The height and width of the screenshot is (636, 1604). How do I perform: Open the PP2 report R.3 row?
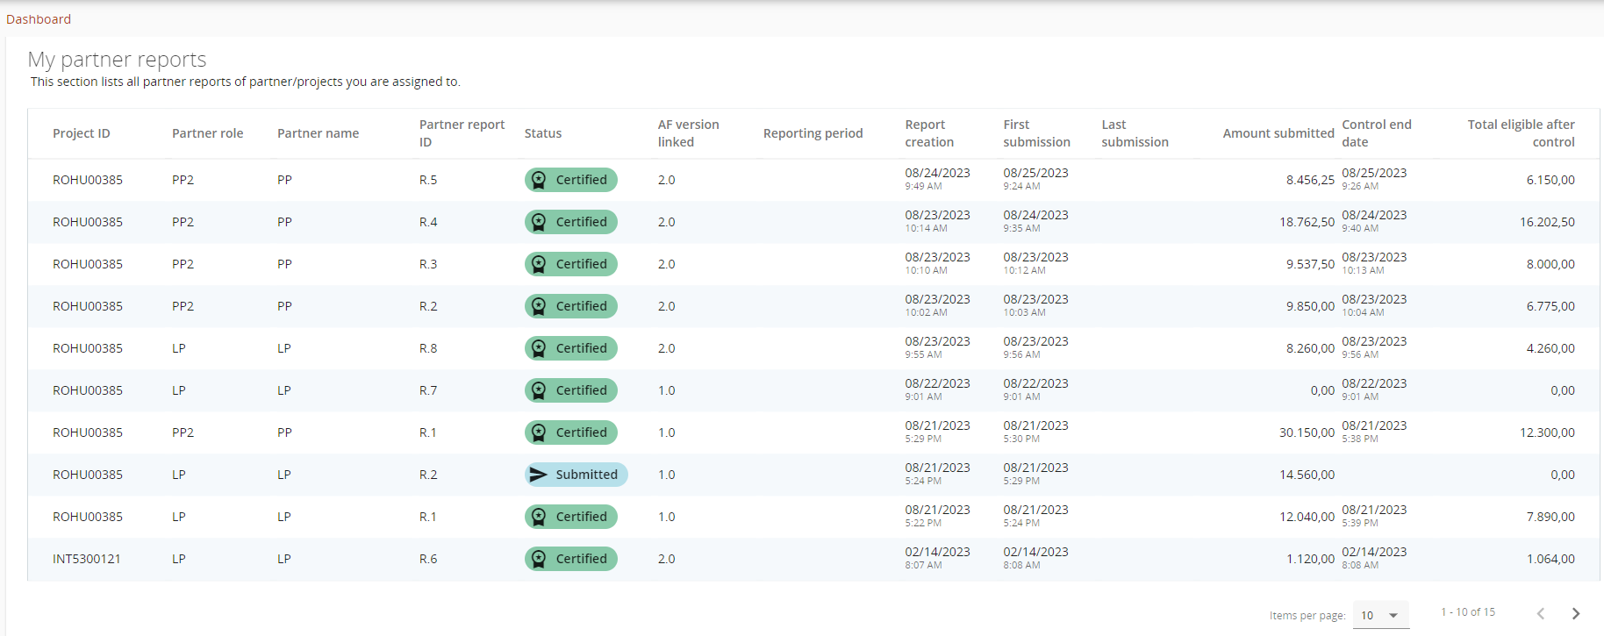tap(427, 264)
